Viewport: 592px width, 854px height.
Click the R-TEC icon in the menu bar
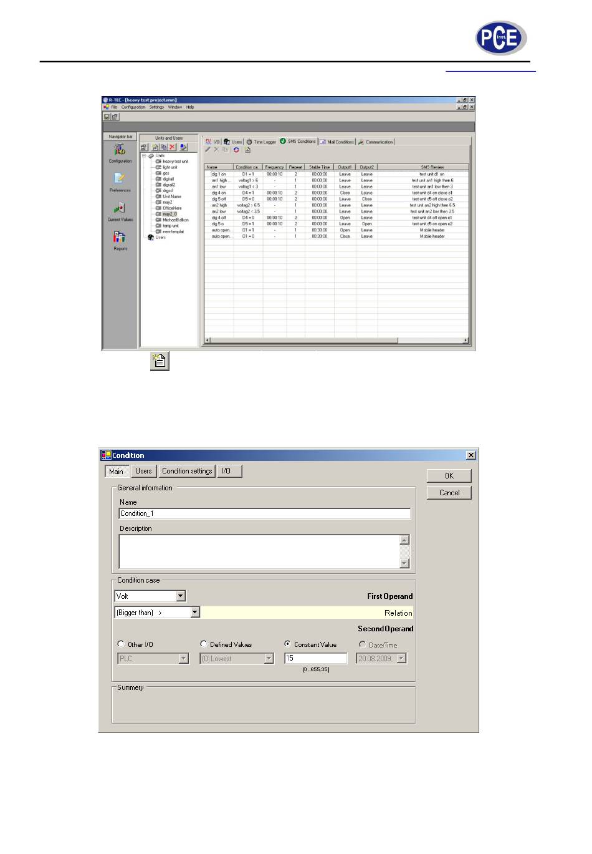106,107
